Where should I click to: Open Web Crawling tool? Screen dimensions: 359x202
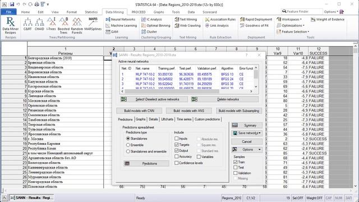tap(188, 26)
